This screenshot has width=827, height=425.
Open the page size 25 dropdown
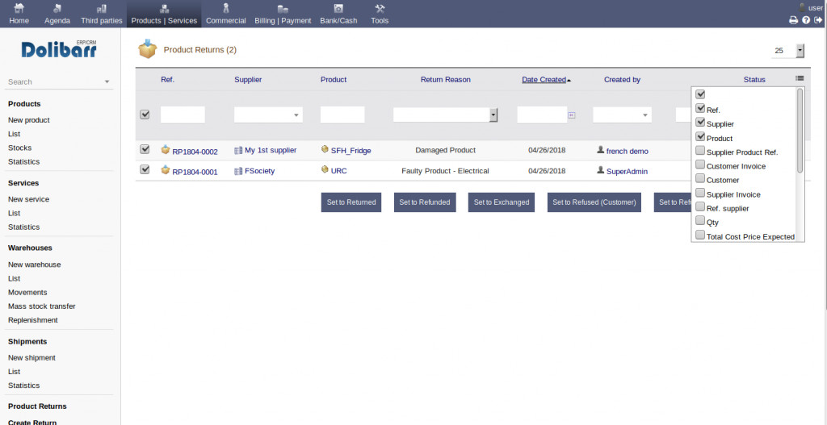tap(800, 51)
